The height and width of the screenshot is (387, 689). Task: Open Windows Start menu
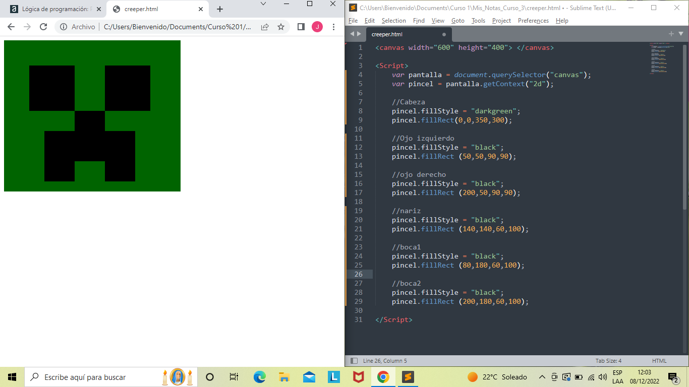click(x=12, y=377)
